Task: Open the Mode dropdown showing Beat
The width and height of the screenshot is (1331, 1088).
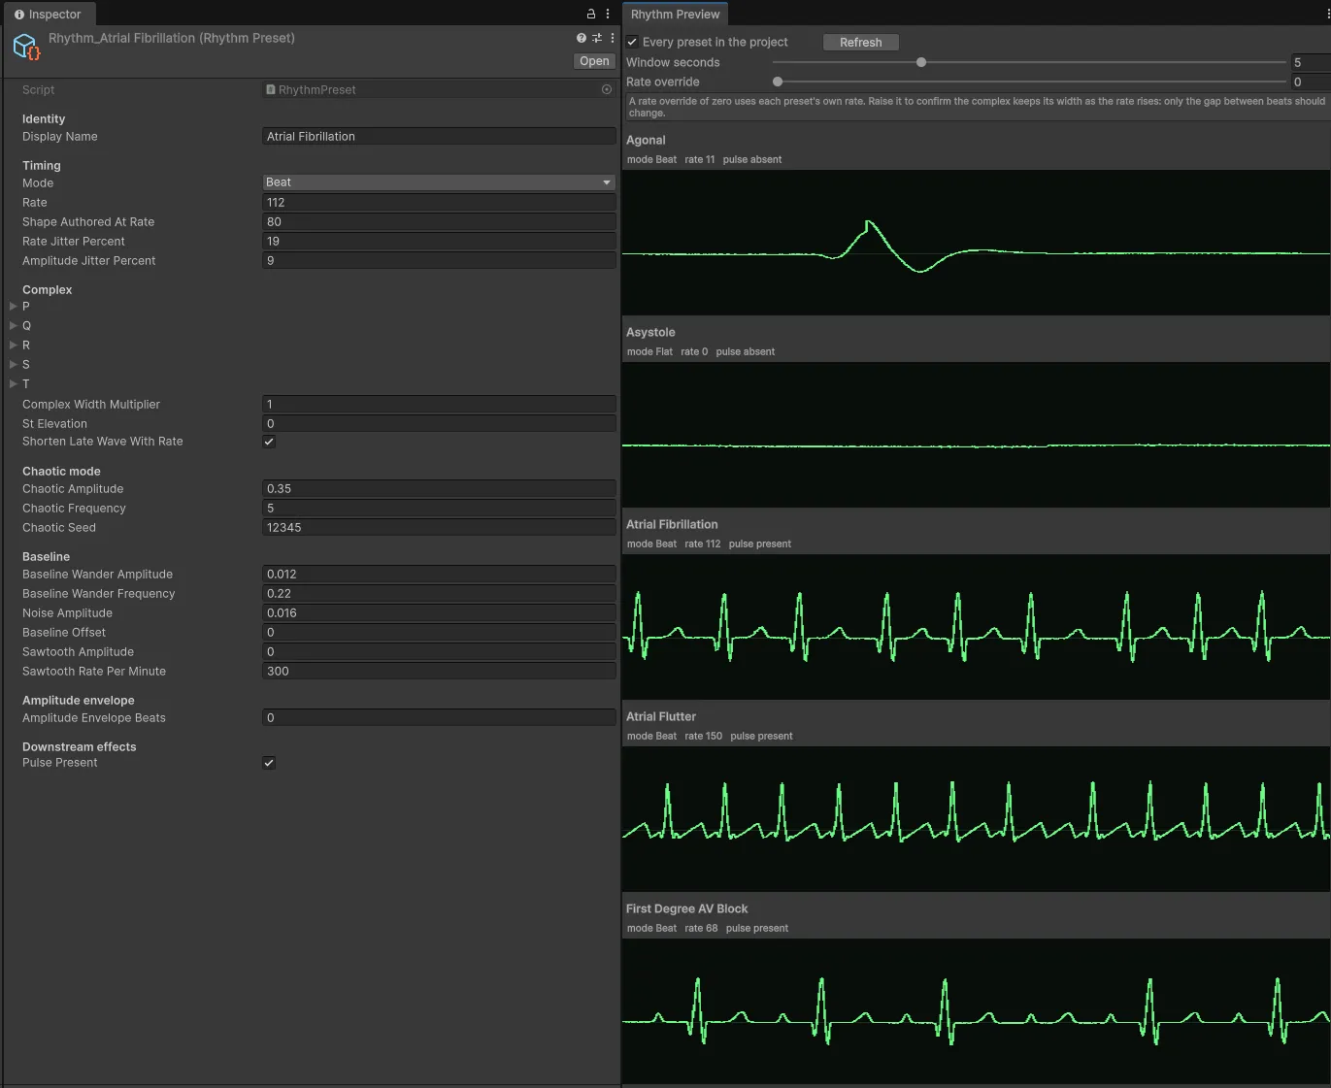Action: (x=439, y=182)
